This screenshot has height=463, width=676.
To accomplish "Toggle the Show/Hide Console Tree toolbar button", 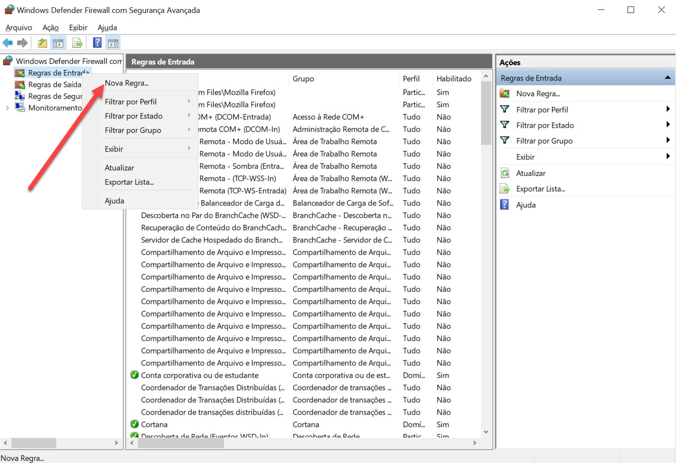I will [x=58, y=43].
